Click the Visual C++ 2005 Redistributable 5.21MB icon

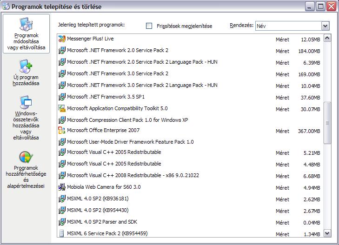[62, 152]
